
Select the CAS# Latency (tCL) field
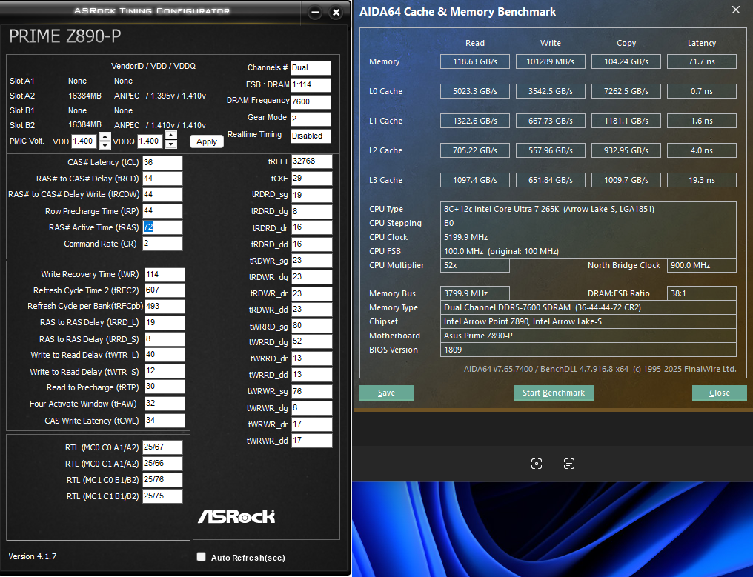[162, 163]
